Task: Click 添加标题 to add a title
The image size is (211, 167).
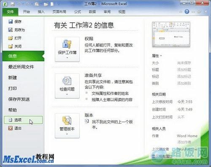Action: coord(184,70)
